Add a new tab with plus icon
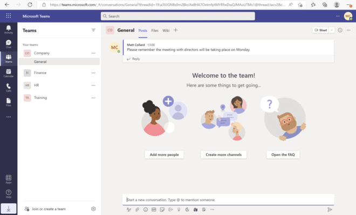This screenshot has width=356, height=215. click(175, 30)
